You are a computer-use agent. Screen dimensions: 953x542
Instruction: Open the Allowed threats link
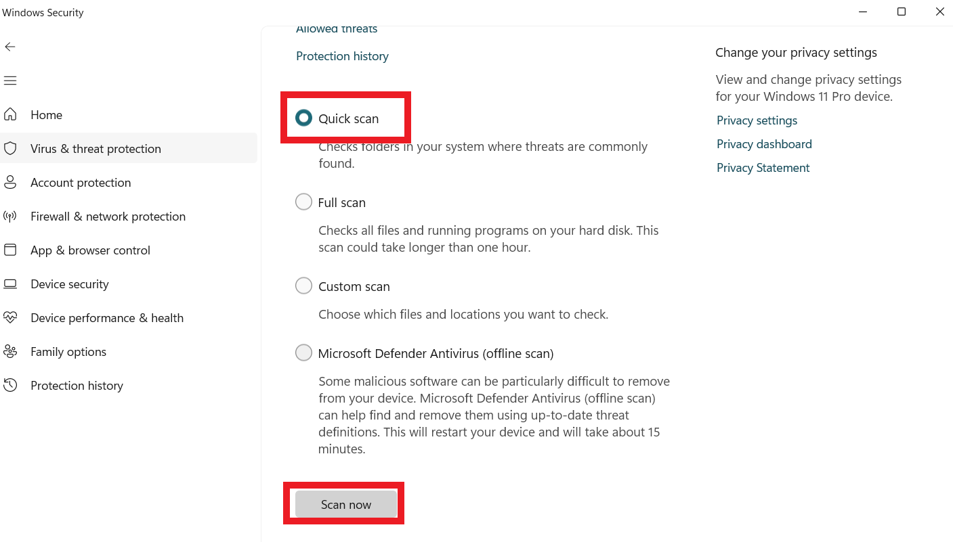pyautogui.click(x=337, y=28)
